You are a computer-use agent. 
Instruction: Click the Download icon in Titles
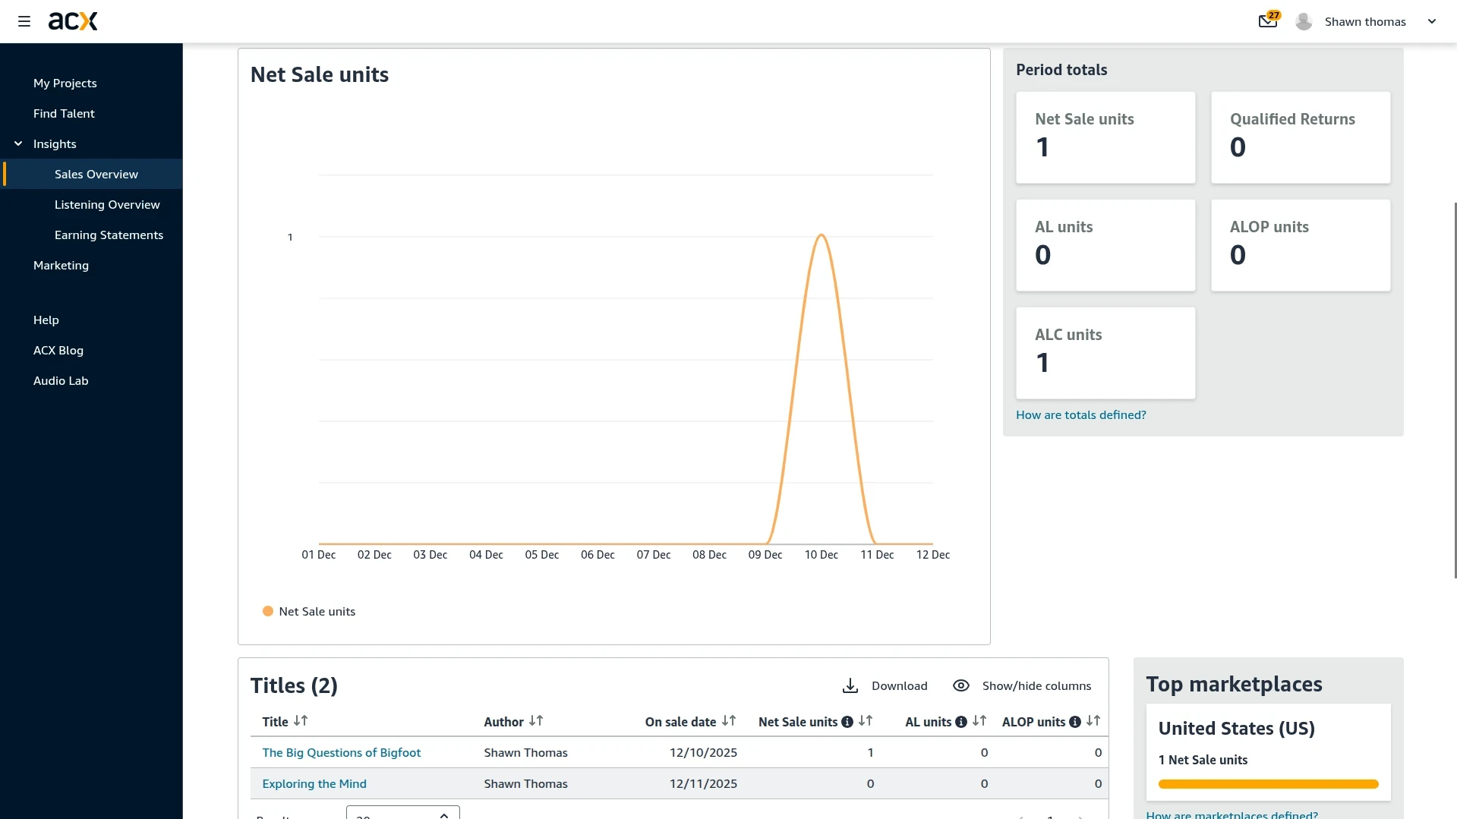(x=850, y=686)
